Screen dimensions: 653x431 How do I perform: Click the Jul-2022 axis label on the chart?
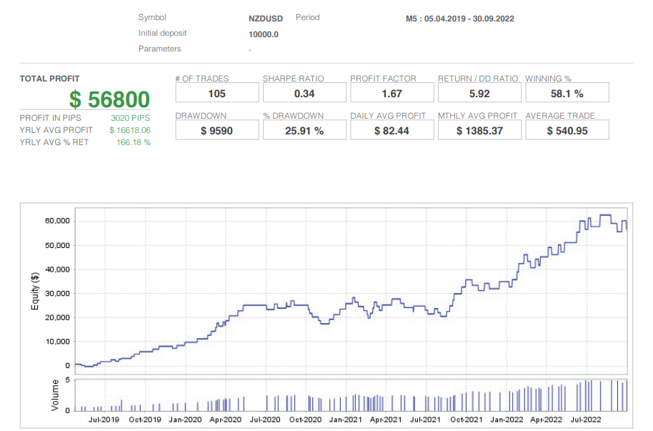point(587,420)
